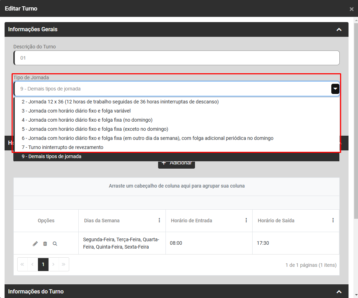358x298 pixels.
Task: Collapse the Informações Gerais section
Action: click(x=339, y=30)
